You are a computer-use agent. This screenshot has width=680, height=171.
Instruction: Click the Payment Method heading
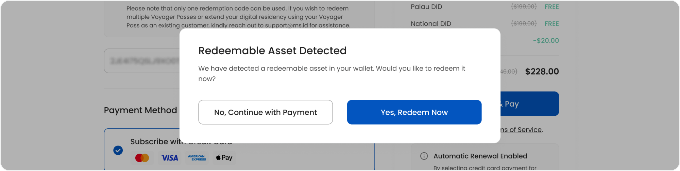click(140, 110)
